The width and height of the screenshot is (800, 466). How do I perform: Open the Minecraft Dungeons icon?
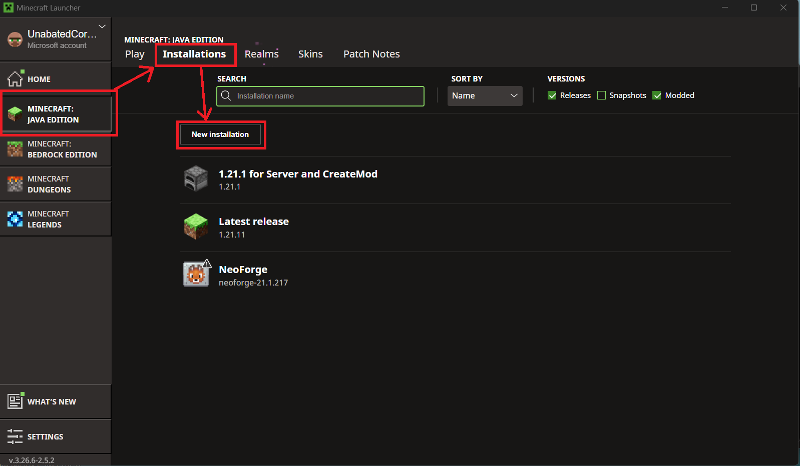click(x=15, y=184)
